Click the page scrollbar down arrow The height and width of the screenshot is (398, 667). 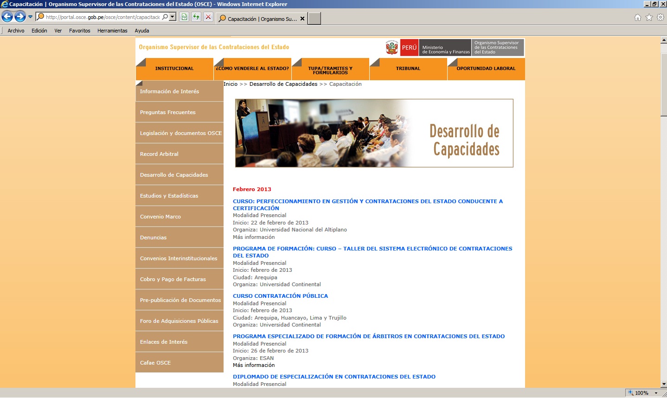663,384
